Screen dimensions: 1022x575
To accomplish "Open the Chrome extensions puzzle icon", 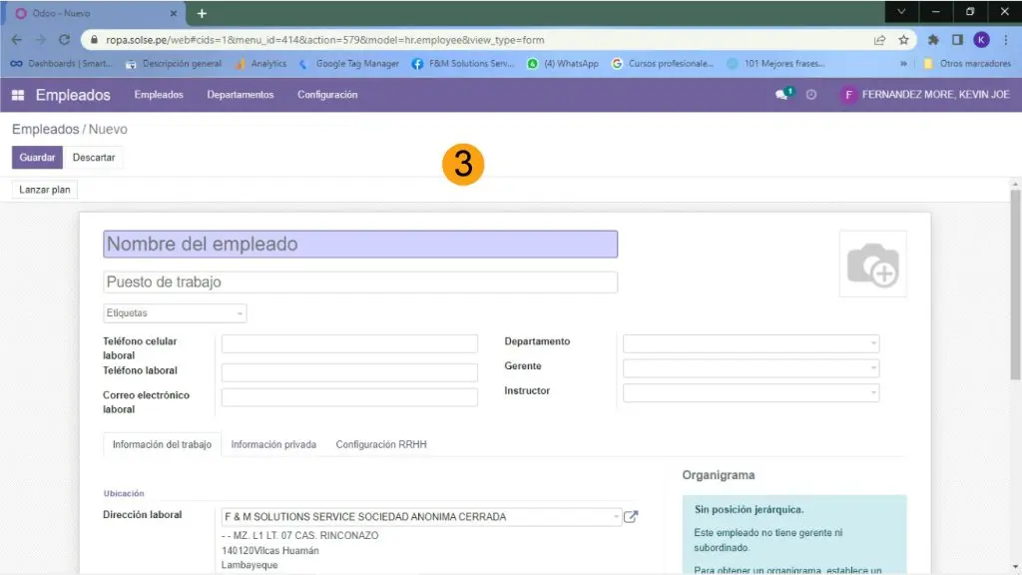I will 933,40.
